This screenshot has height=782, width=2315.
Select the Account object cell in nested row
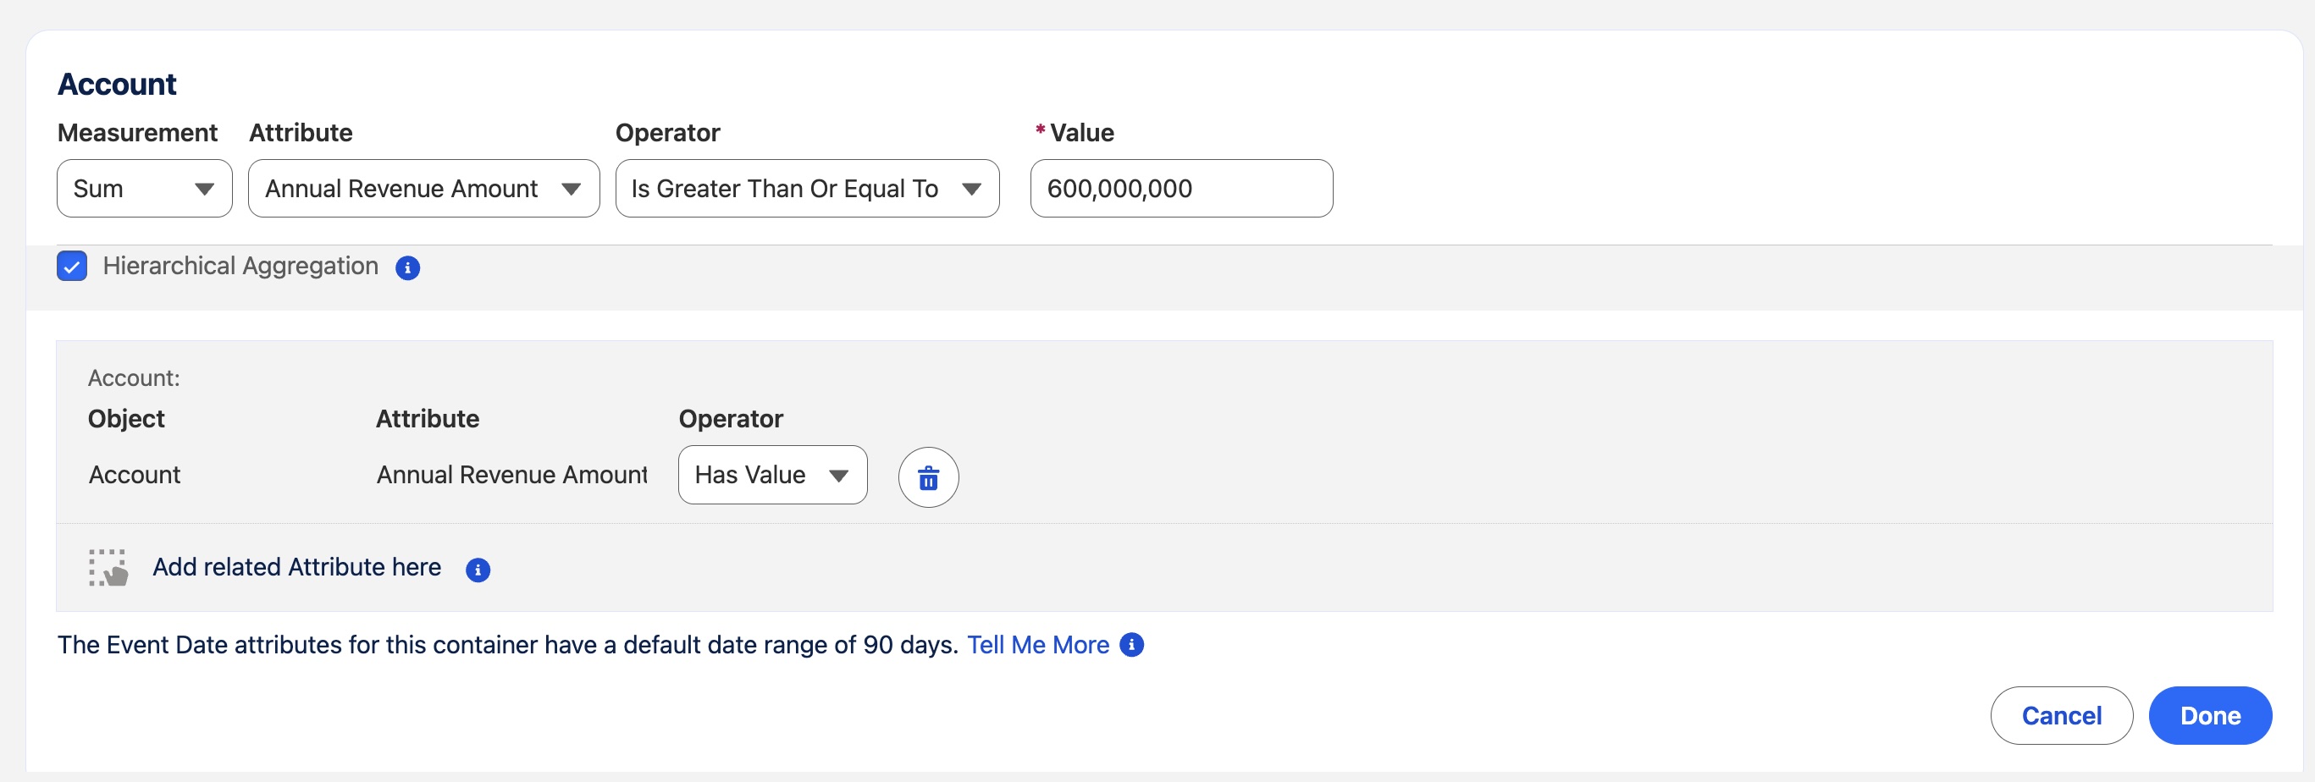[x=135, y=475]
